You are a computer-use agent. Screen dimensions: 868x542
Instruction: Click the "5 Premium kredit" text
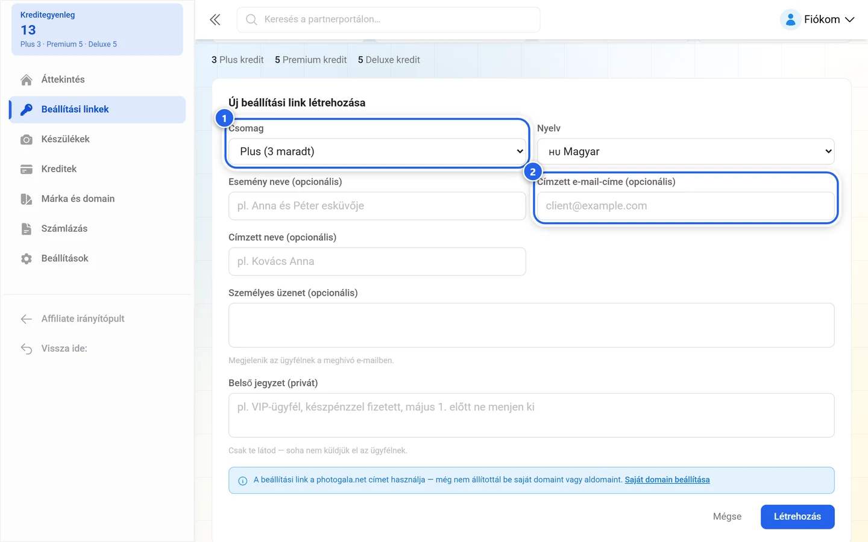pyautogui.click(x=311, y=60)
